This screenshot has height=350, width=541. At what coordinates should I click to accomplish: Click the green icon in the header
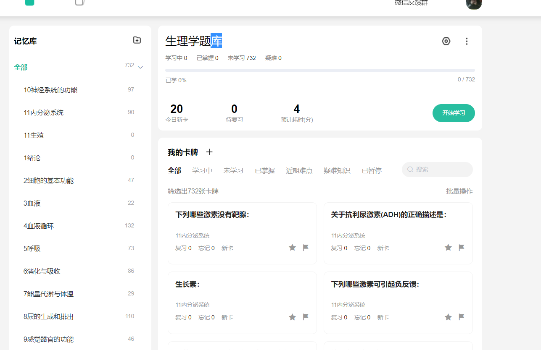click(29, 2)
